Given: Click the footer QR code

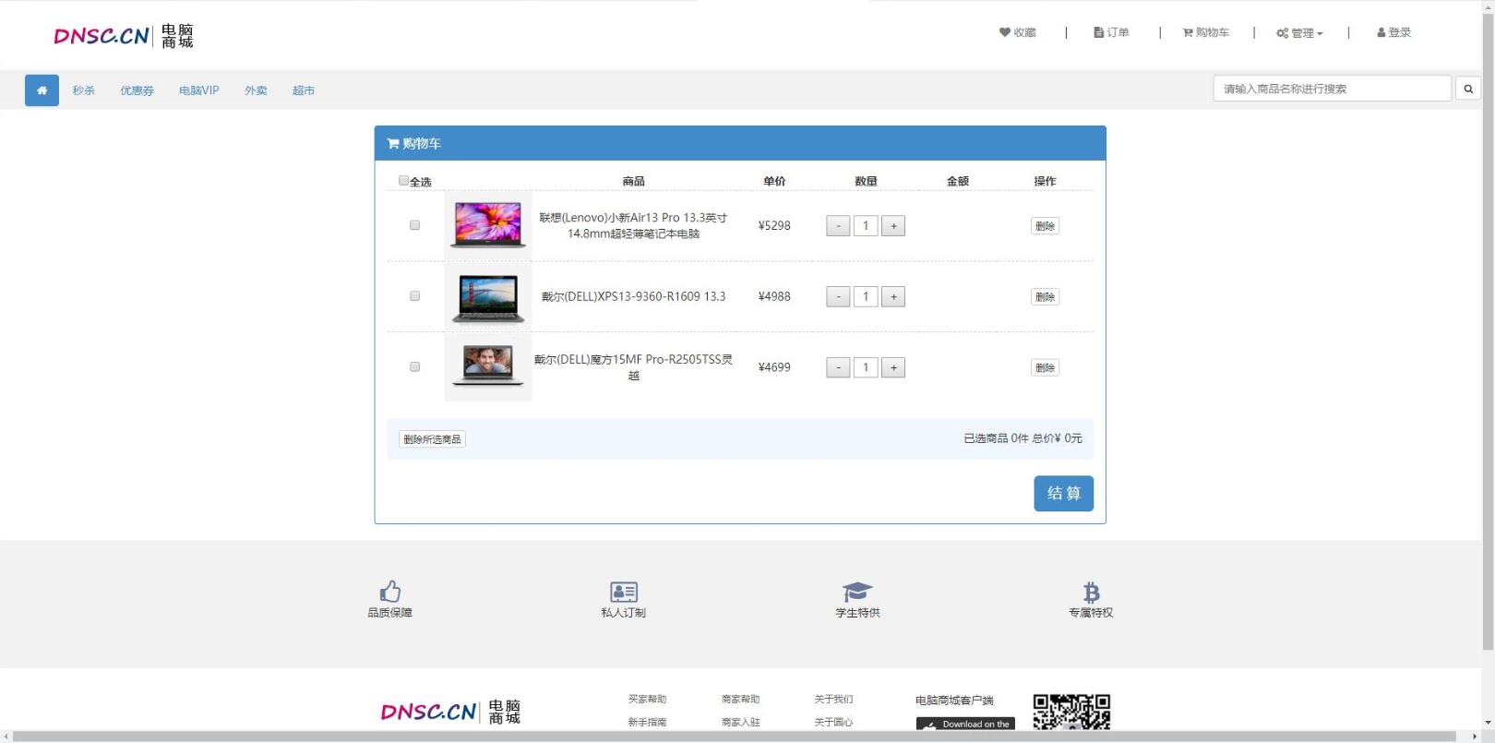Looking at the screenshot, I should click(x=1071, y=712).
